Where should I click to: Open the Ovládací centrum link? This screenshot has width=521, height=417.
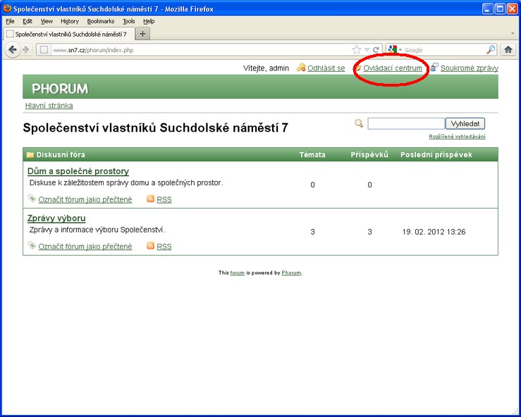[x=392, y=68]
